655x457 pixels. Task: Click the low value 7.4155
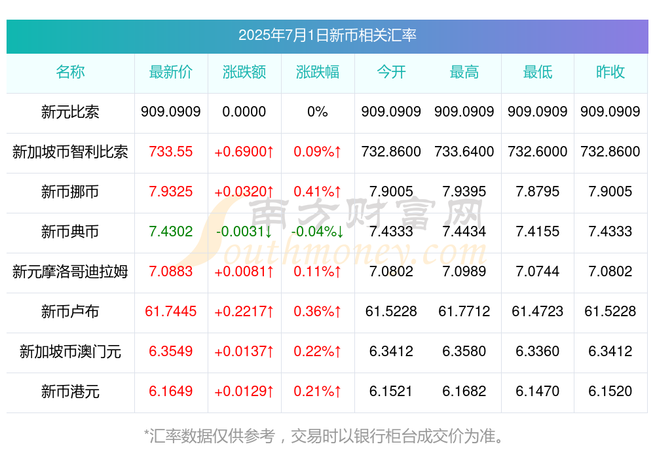[x=538, y=231]
